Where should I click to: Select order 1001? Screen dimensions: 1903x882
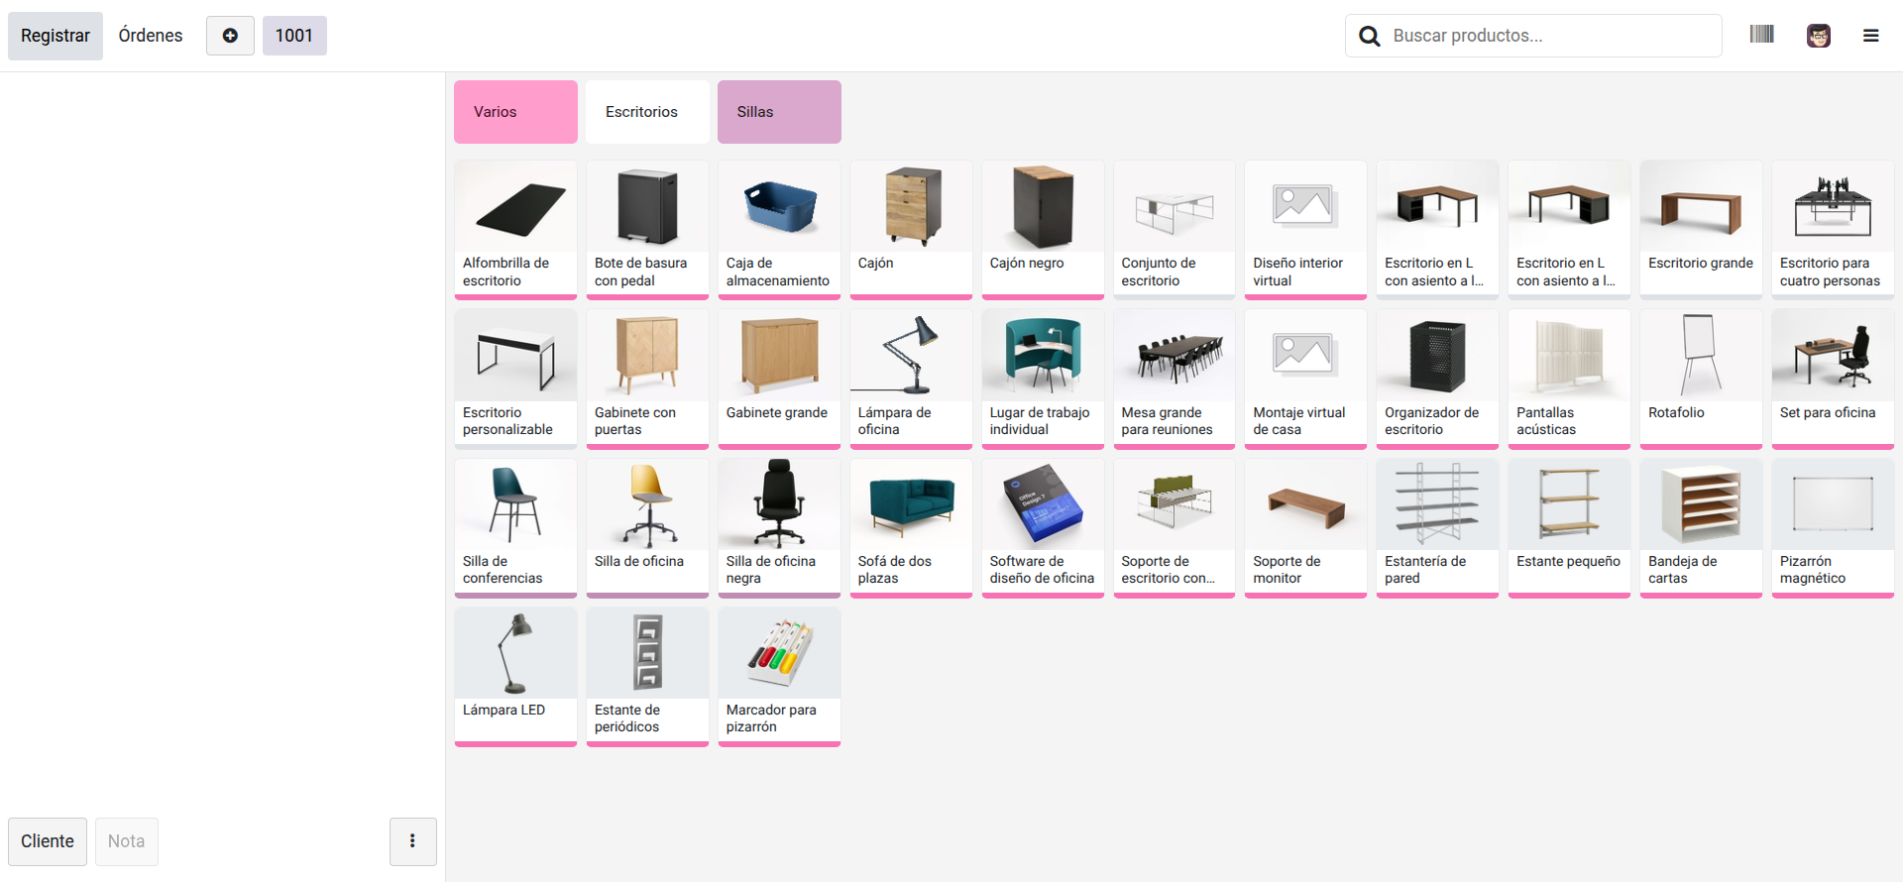[294, 36]
